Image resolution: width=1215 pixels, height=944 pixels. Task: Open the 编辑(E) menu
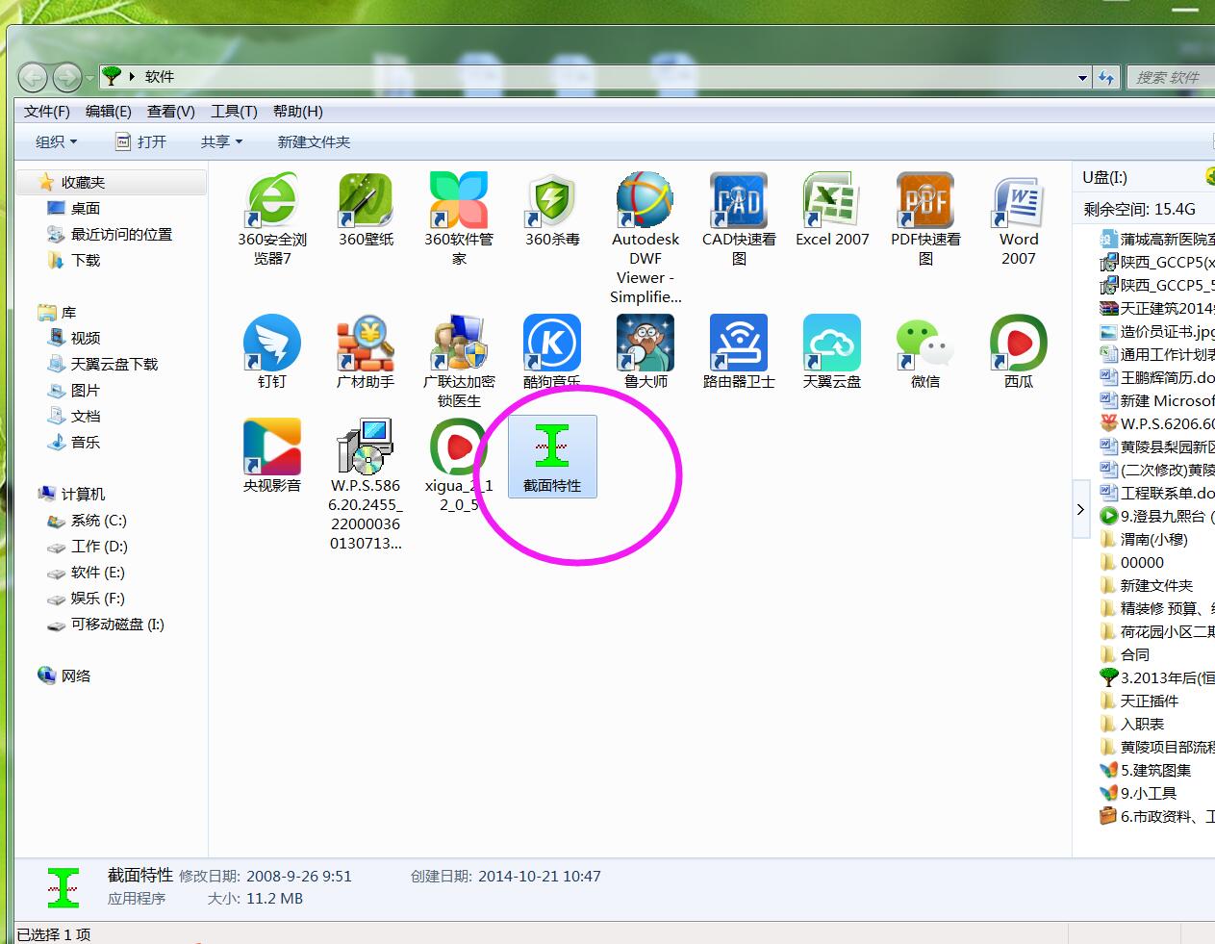pos(109,112)
